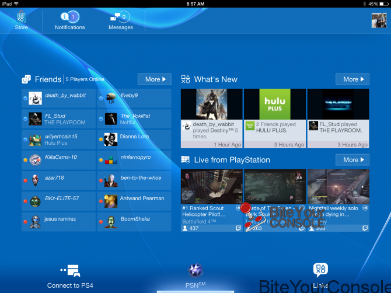Viewport: 391px width, 293px height.
Task: Tap The_Vokillist avatar
Action: tap(111, 118)
